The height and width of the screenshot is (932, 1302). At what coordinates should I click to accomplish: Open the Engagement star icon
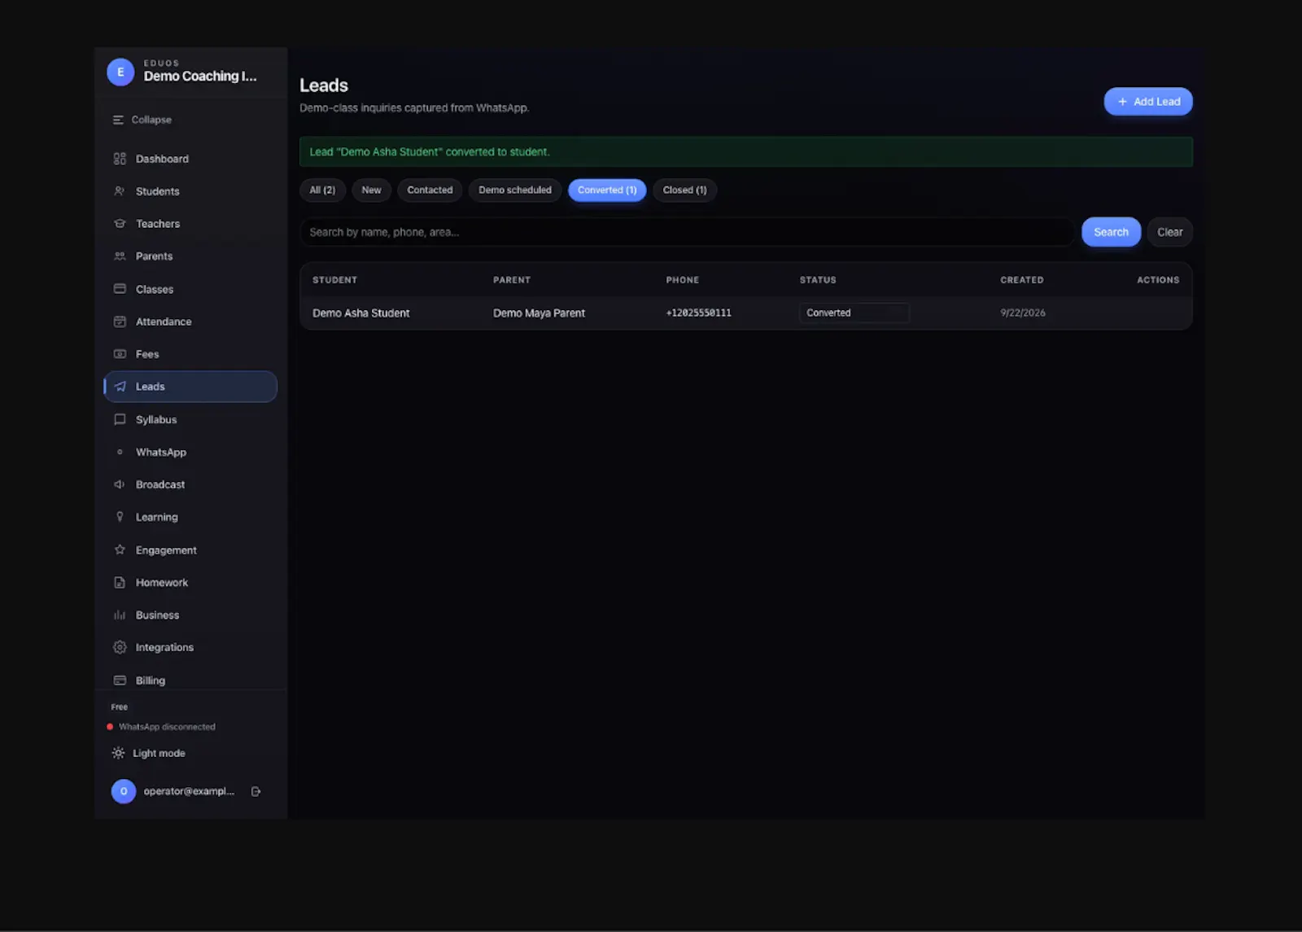tap(120, 549)
